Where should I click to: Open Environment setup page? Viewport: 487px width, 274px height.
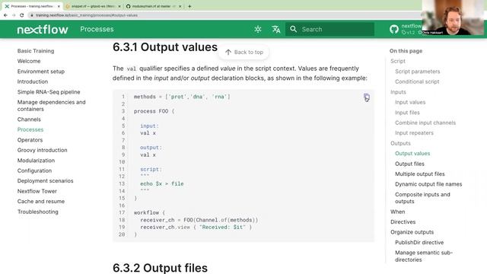(41, 72)
